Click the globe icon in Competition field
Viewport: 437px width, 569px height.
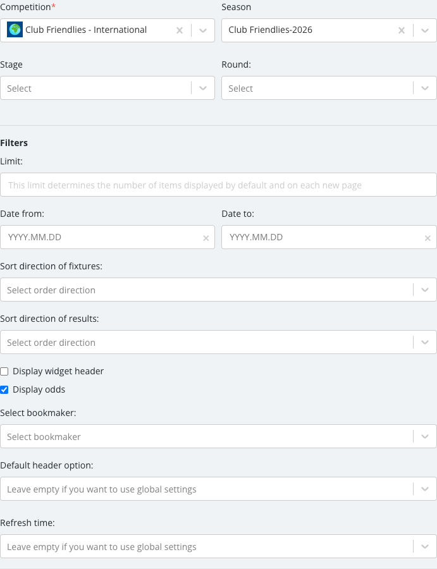15,30
